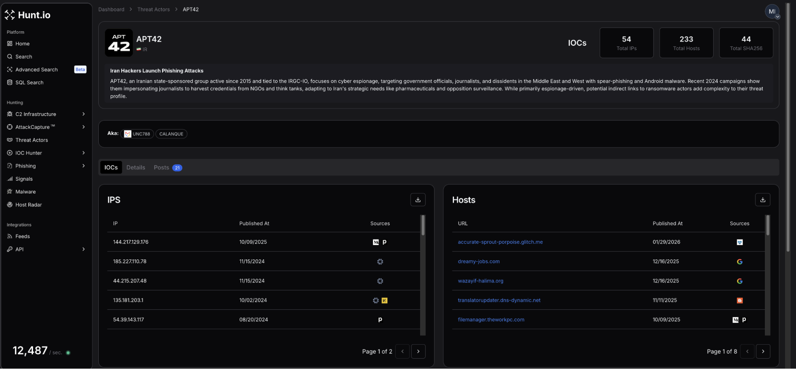Click the gear source icon for 185.227.110.78
The height and width of the screenshot is (369, 796).
380,262
